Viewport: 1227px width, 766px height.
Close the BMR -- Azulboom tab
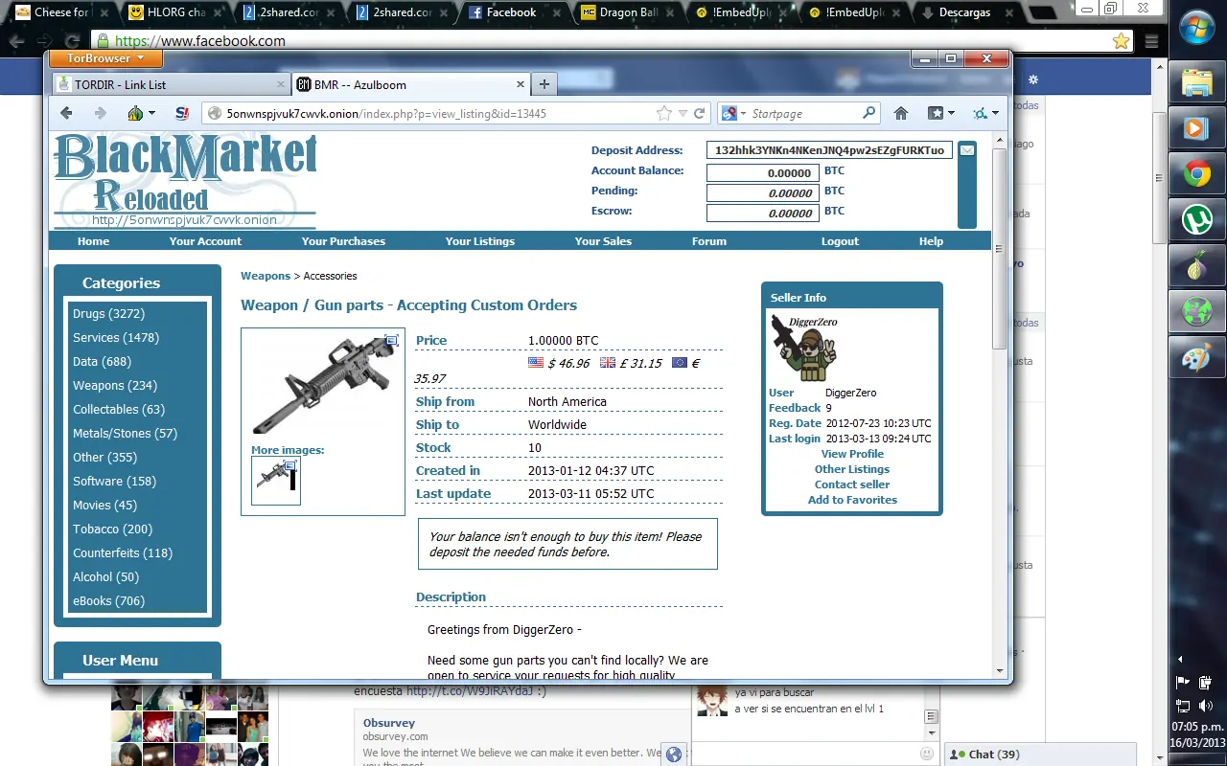click(521, 84)
